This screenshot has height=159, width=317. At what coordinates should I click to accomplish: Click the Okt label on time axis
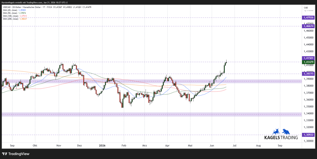tap(35, 145)
